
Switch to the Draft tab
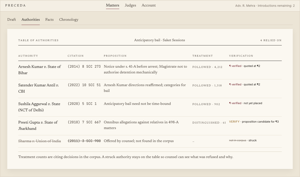point(11,20)
